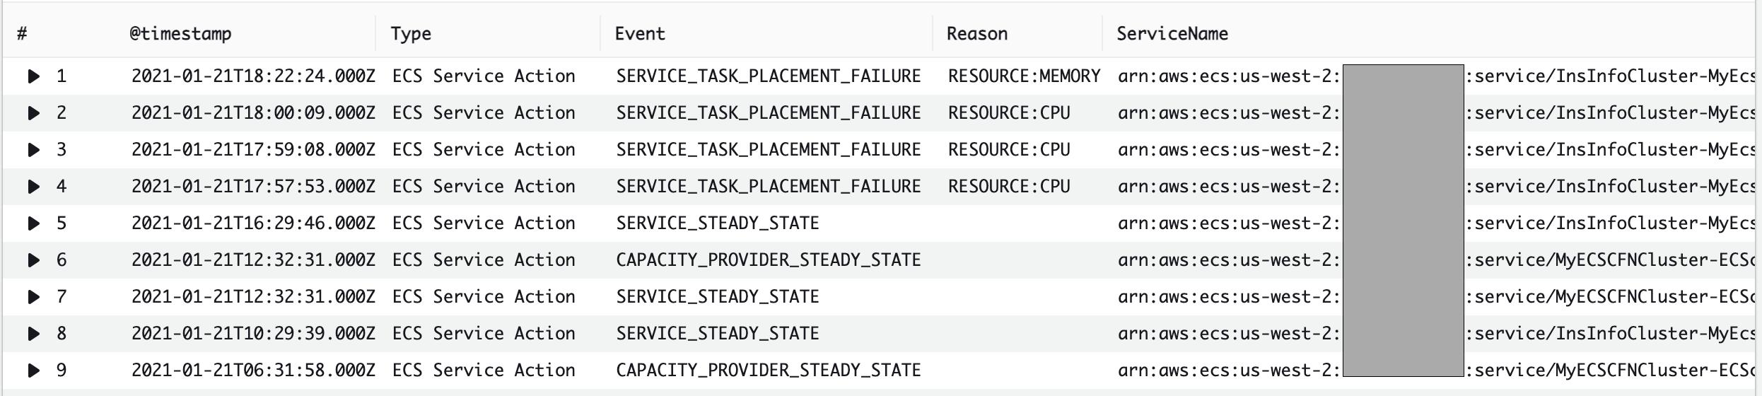Screen dimensions: 1762x396
Task: Expand row 4 details arrow
Action: point(33,187)
